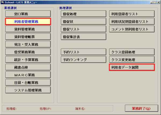Open 督促リスト

click(x=83, y=29)
